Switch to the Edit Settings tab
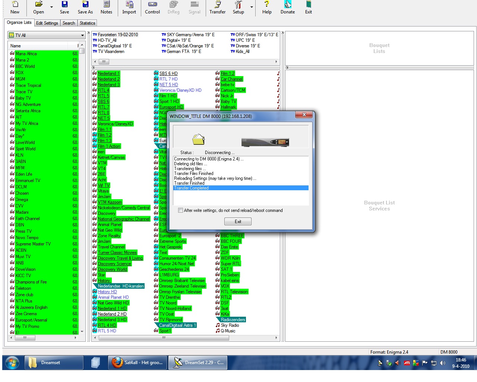The height and width of the screenshot is (382, 477). (47, 23)
